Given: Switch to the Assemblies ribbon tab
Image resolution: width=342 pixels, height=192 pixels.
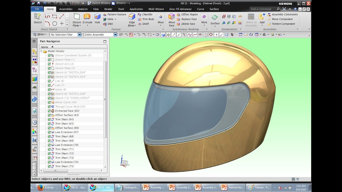Looking at the screenshot, I should (x=66, y=9).
